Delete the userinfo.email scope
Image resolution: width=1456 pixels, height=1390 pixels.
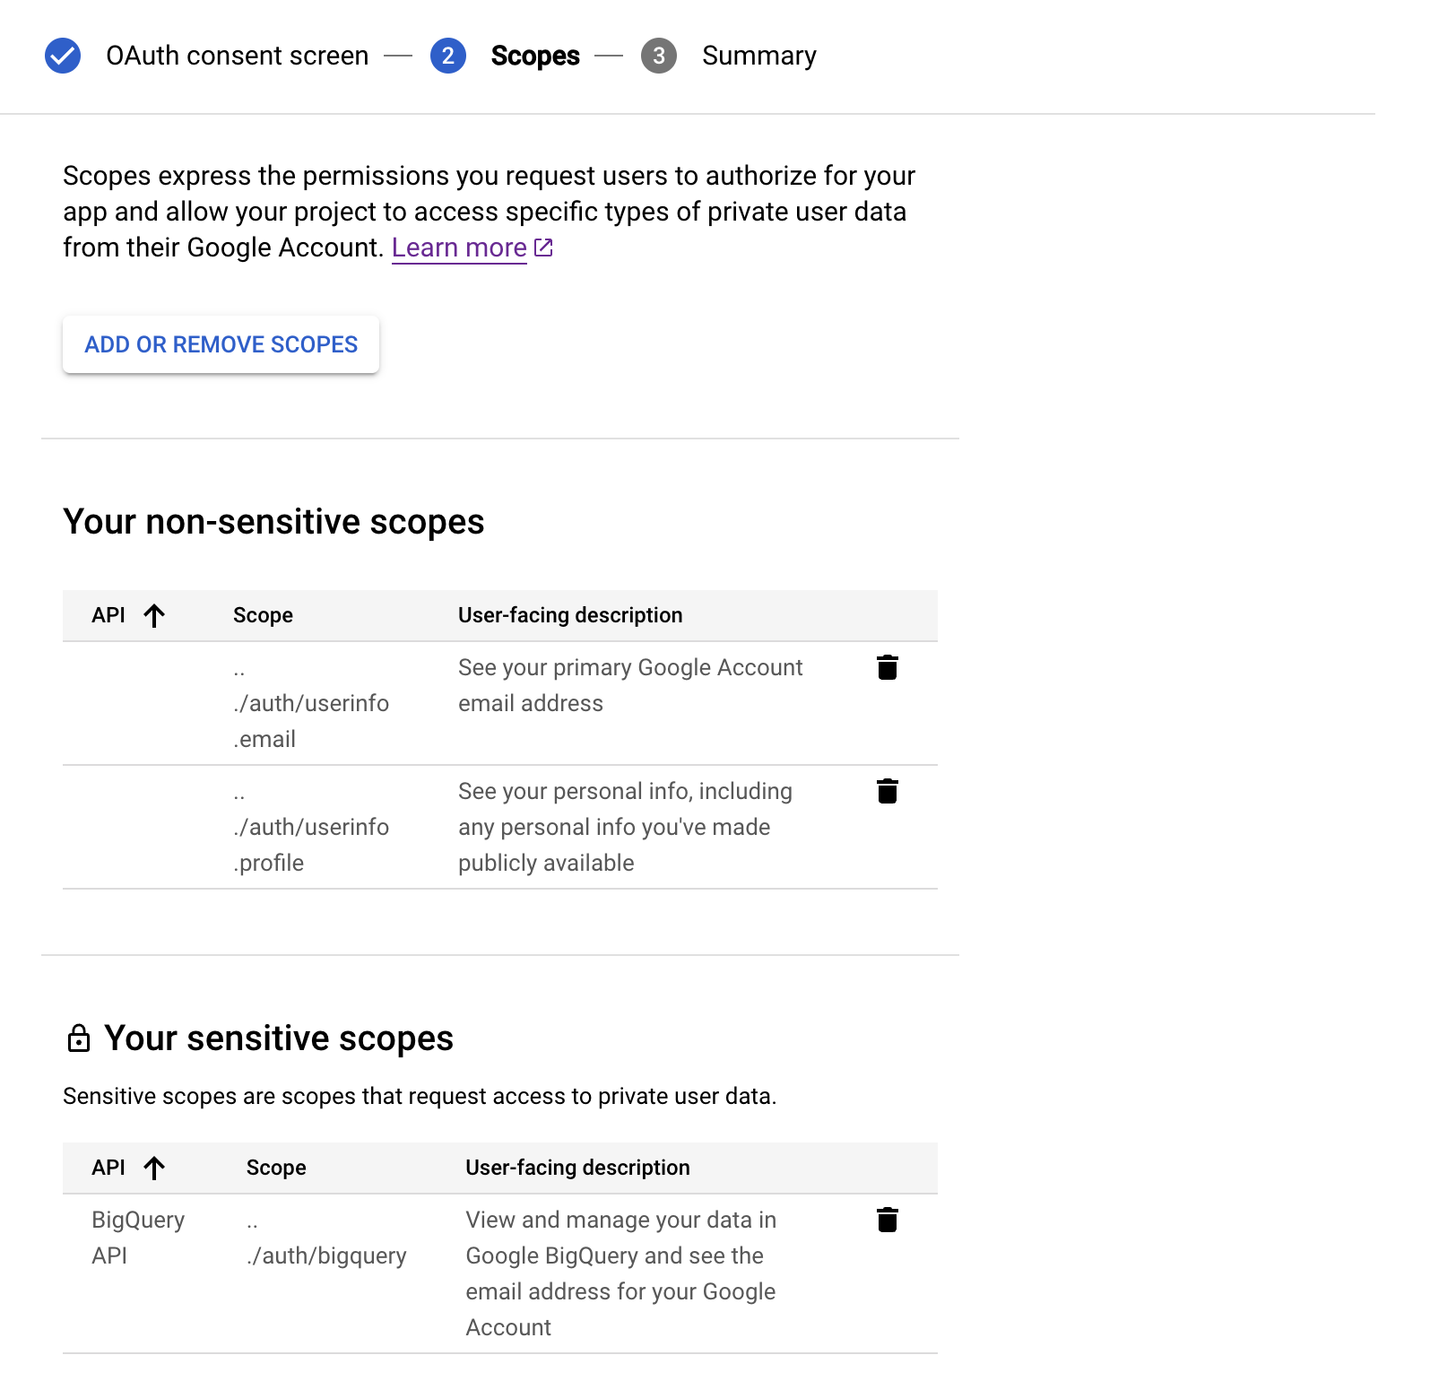[x=887, y=667]
